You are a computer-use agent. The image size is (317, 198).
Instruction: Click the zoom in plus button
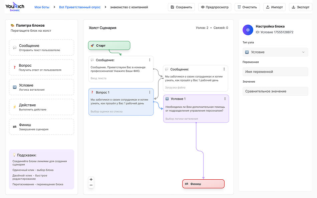coord(91,179)
